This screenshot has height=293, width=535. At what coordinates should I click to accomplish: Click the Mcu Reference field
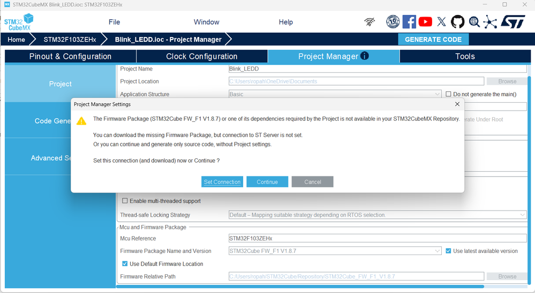click(378, 238)
